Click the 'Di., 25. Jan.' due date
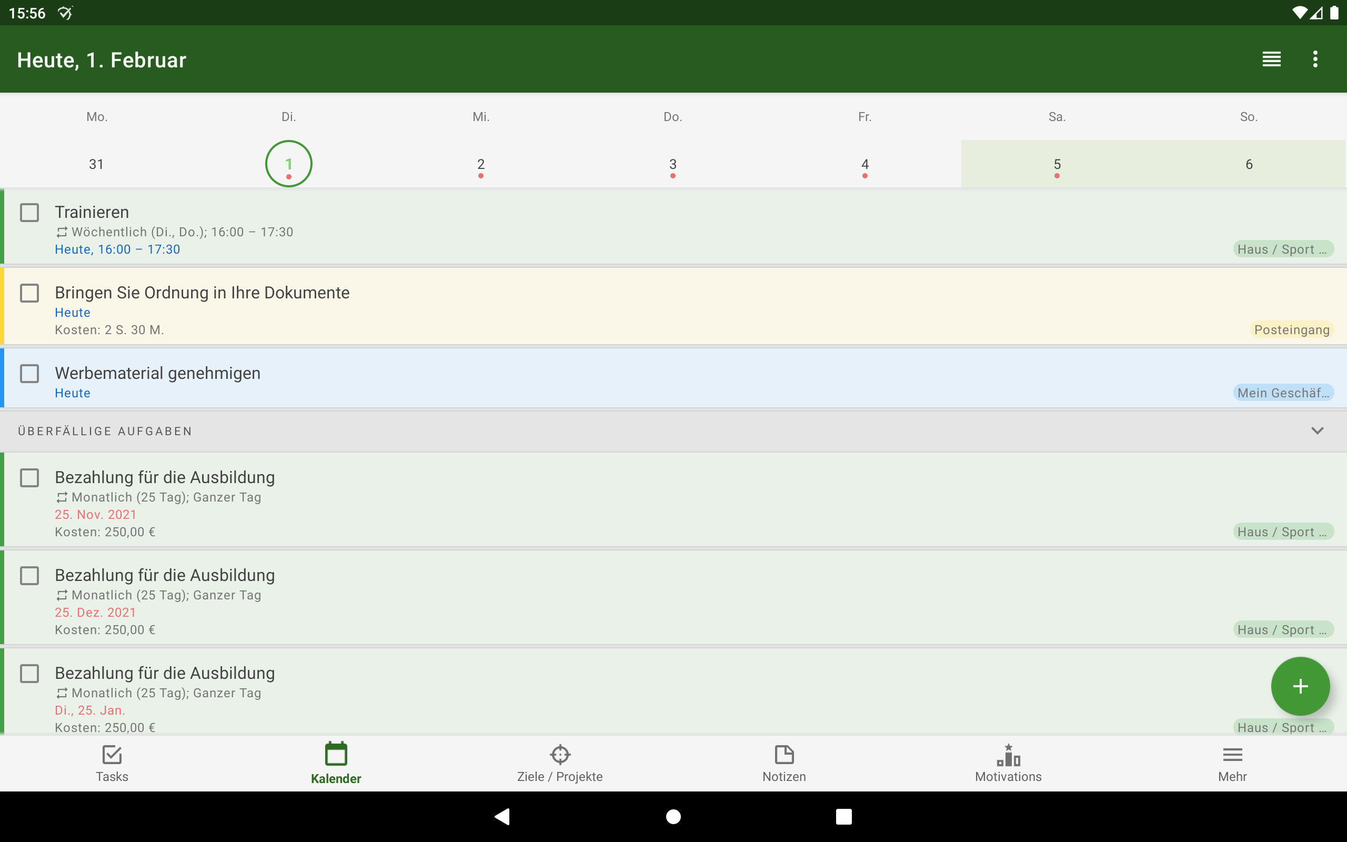This screenshot has width=1347, height=842. click(90, 710)
